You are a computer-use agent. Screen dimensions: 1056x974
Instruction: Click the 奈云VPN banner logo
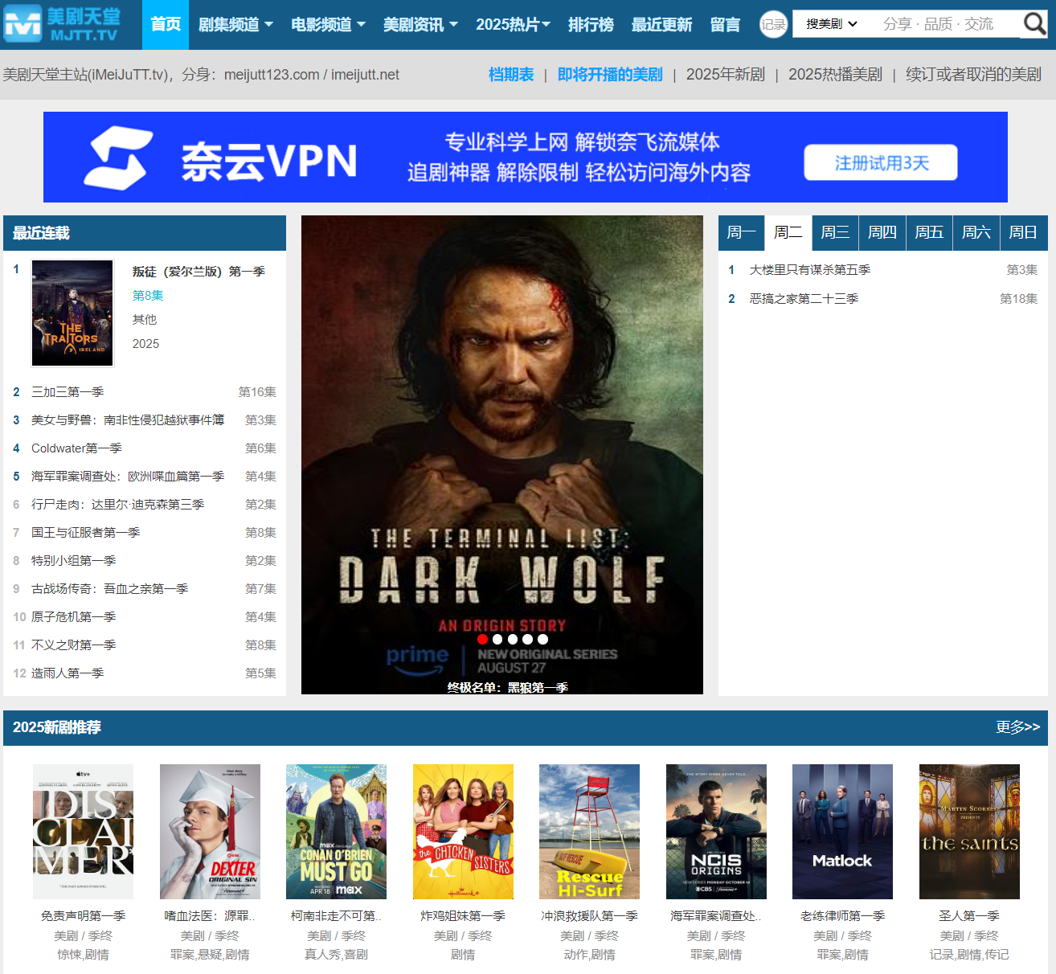pos(221,159)
